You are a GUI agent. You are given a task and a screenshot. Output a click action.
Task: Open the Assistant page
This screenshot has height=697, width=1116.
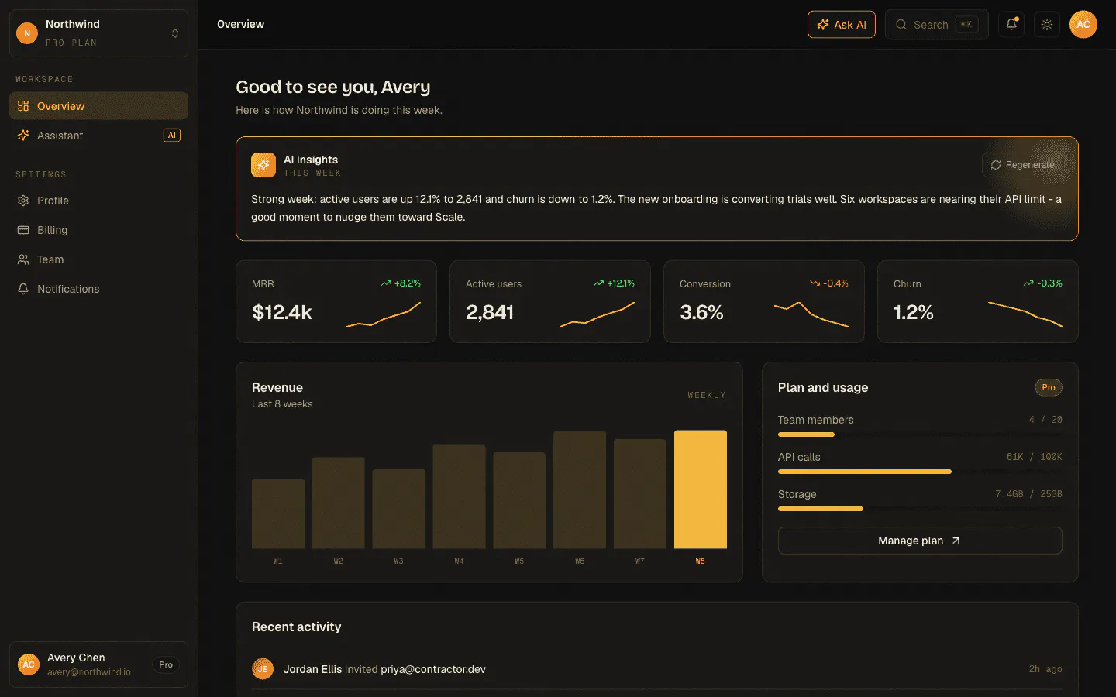(x=98, y=136)
